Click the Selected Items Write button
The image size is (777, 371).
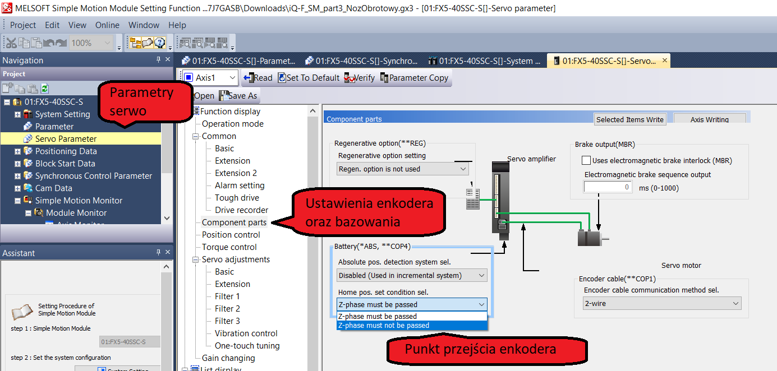click(630, 119)
